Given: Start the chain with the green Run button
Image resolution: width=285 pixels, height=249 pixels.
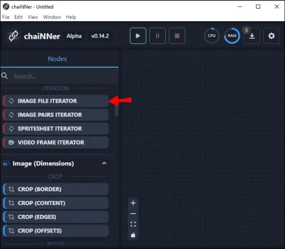Looking at the screenshot, I should [138, 36].
